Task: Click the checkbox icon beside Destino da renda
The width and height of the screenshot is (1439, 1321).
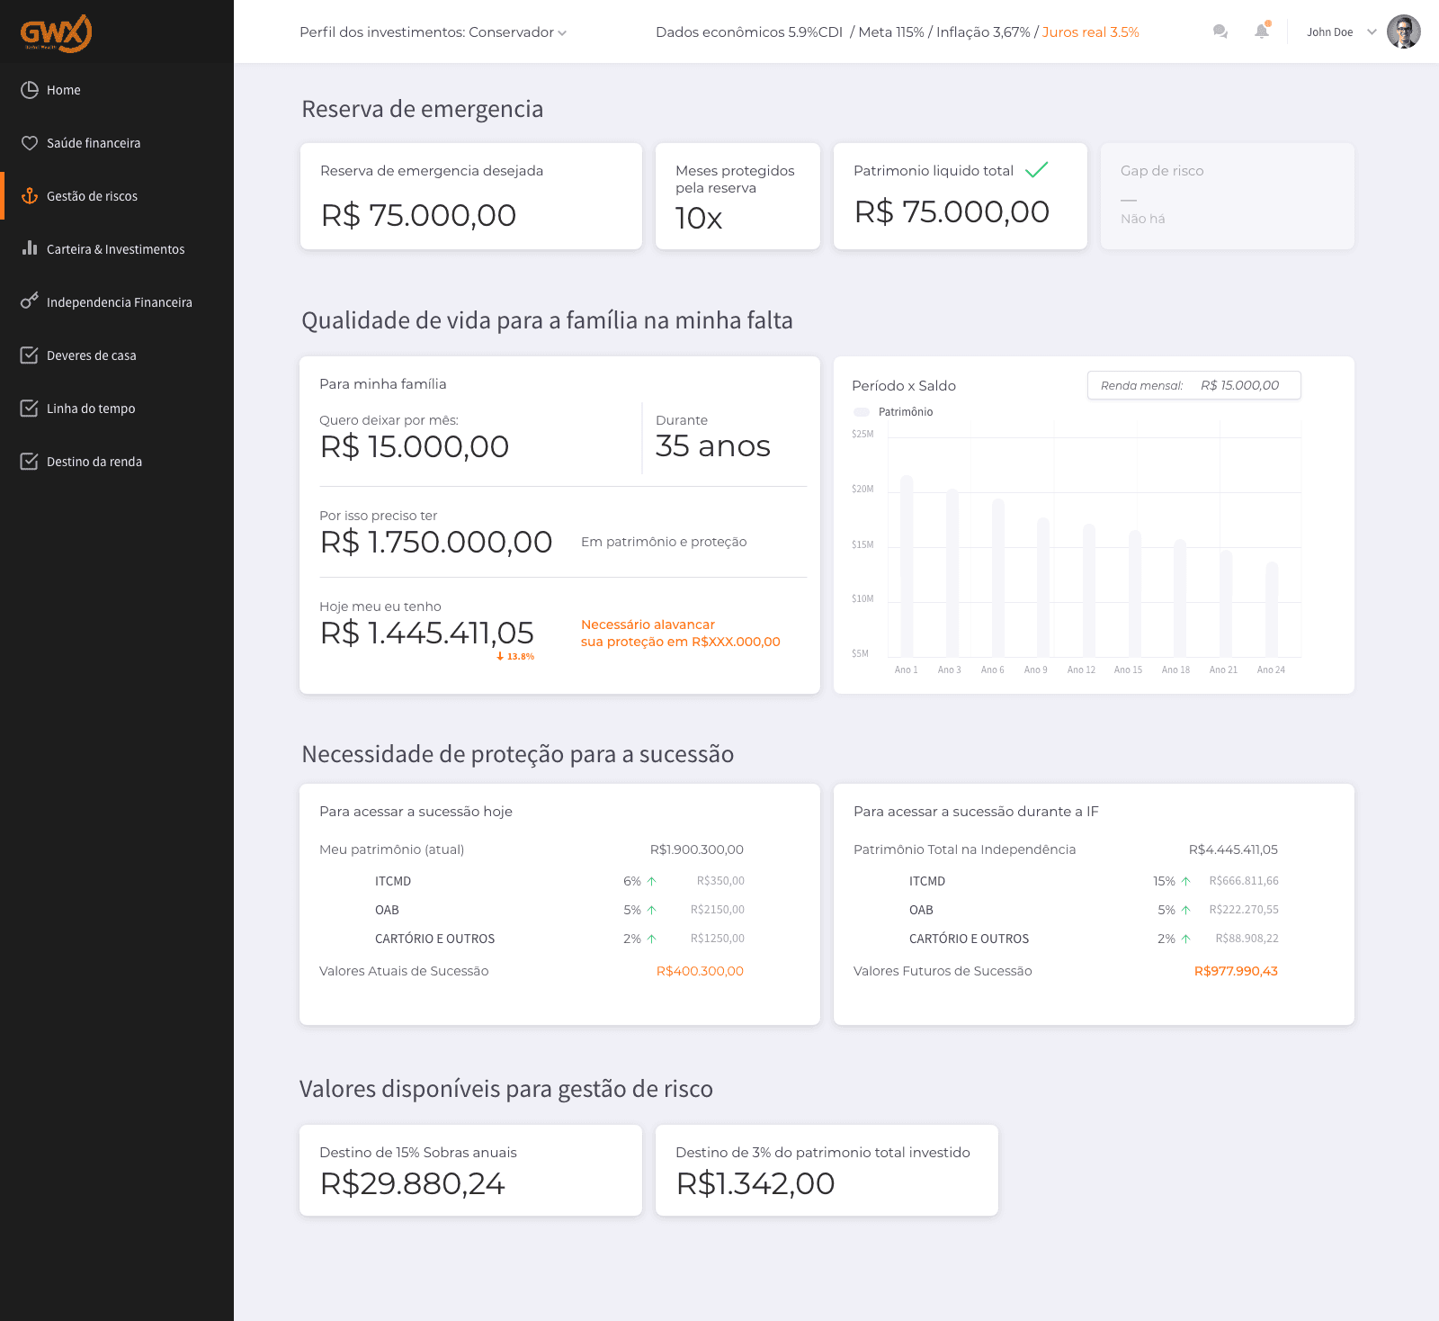Action: pyautogui.click(x=30, y=461)
